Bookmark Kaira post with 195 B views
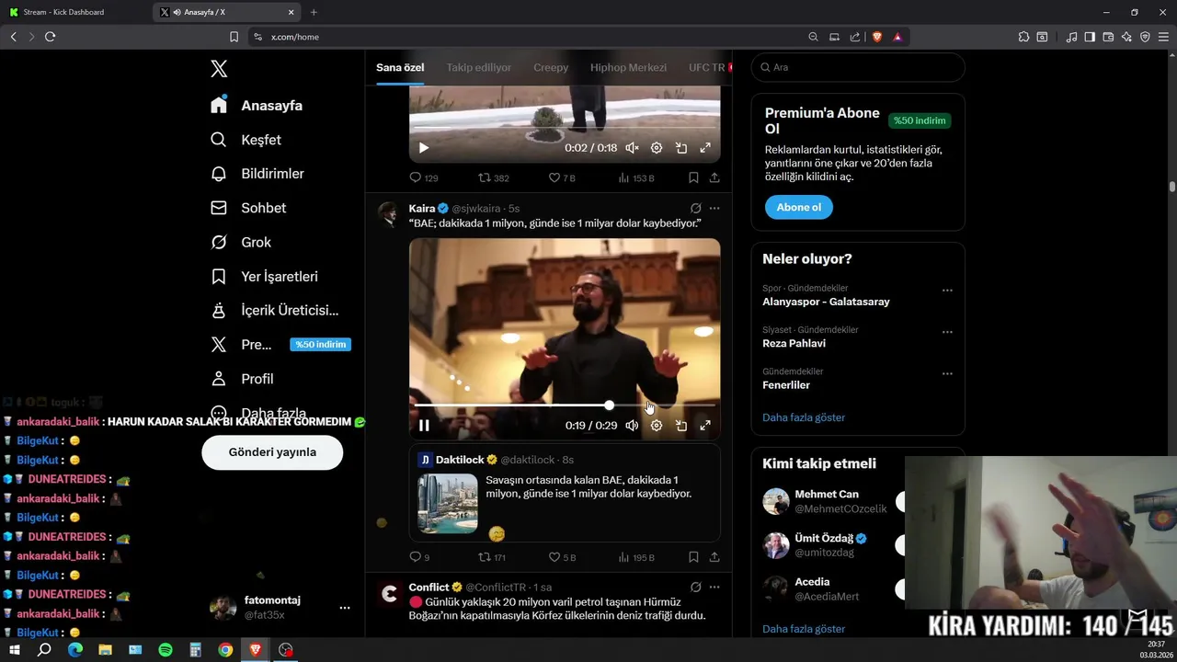The width and height of the screenshot is (1177, 662). pyautogui.click(x=693, y=557)
